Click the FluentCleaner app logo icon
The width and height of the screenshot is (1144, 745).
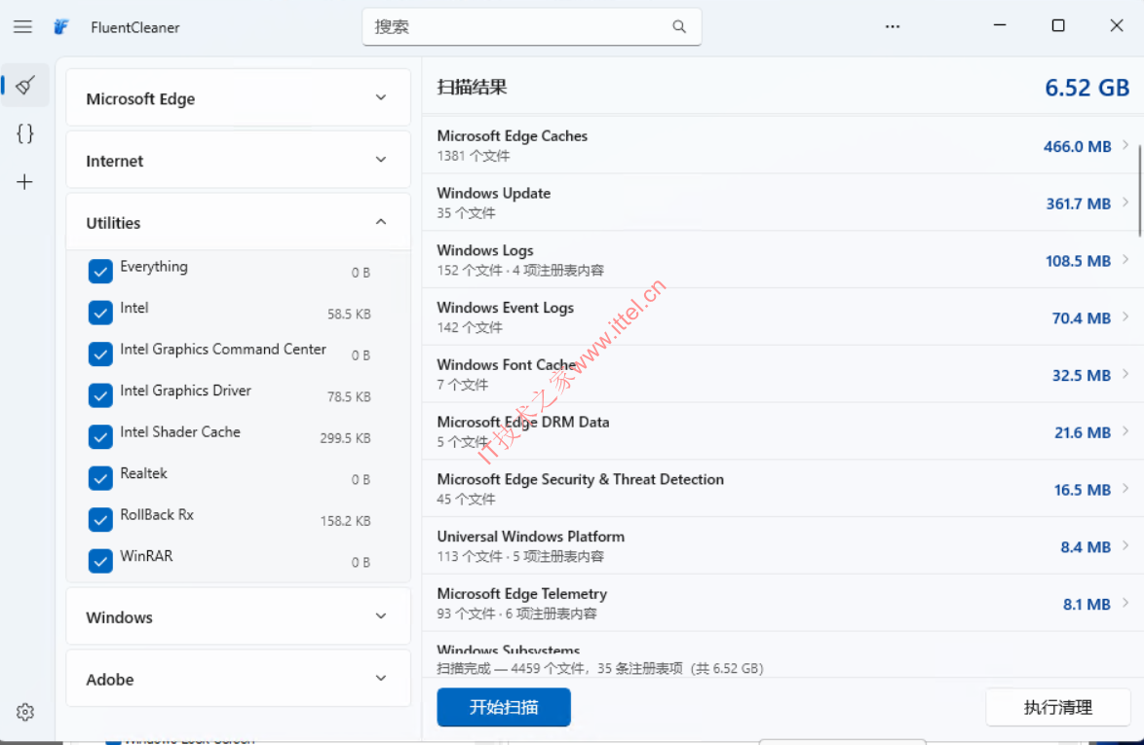(x=61, y=27)
